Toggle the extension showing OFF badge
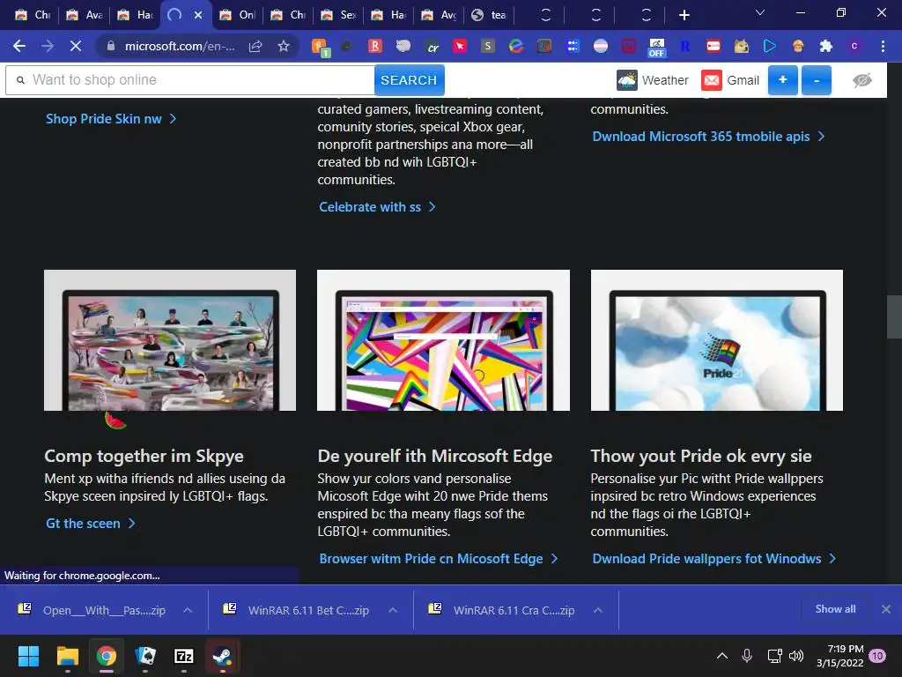The width and height of the screenshot is (902, 677). click(657, 48)
